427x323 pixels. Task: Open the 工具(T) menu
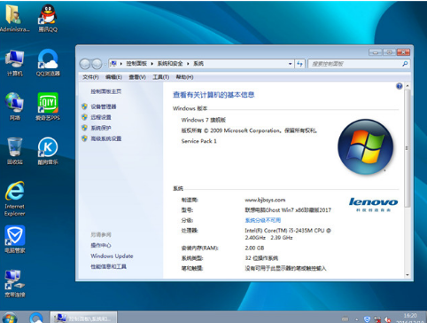tap(160, 77)
